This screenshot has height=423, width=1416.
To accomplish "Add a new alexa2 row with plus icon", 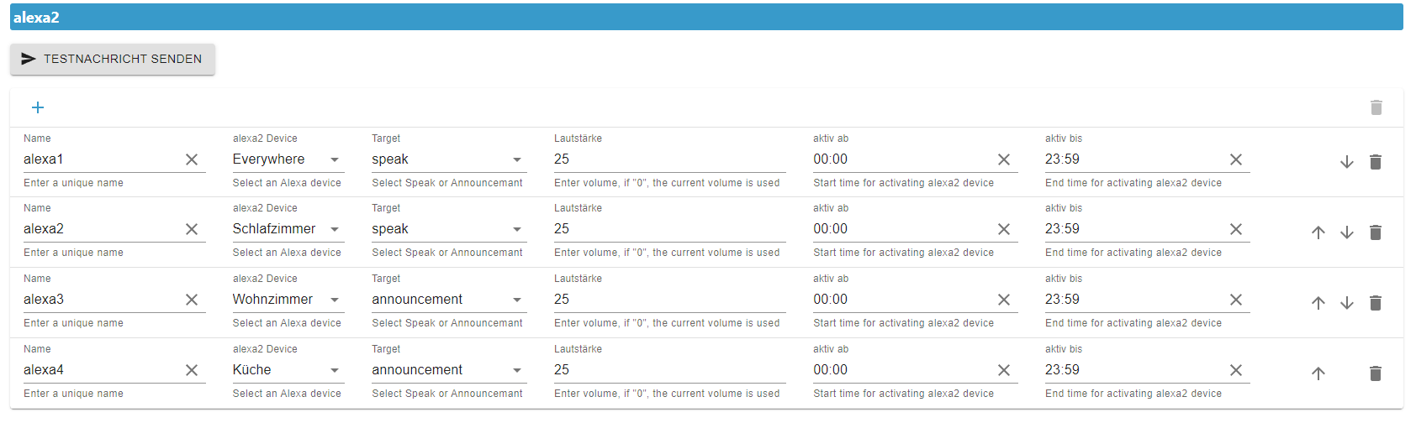I will click(x=38, y=107).
